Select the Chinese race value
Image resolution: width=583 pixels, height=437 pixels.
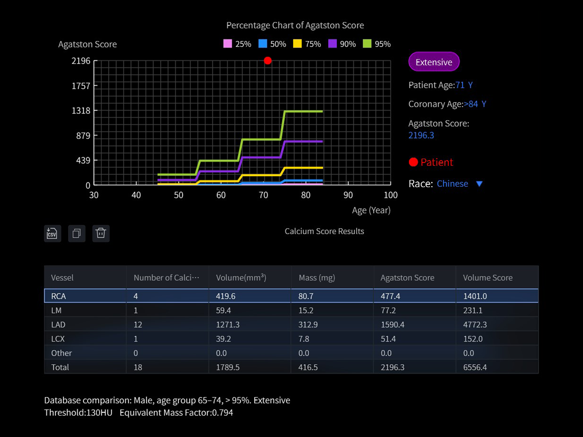tap(452, 184)
